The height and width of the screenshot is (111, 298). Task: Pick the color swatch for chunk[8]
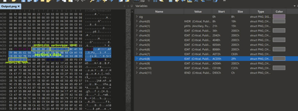click(279, 59)
